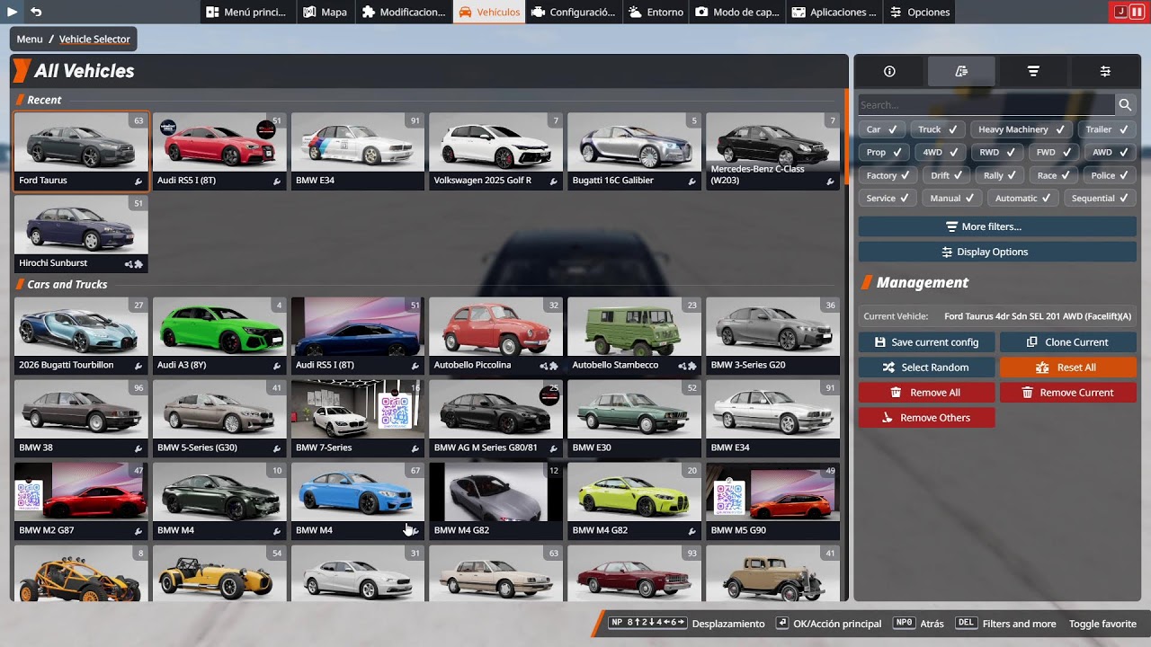Click the Remove Others button
Screen dimensions: 1151x647
[x=926, y=418]
